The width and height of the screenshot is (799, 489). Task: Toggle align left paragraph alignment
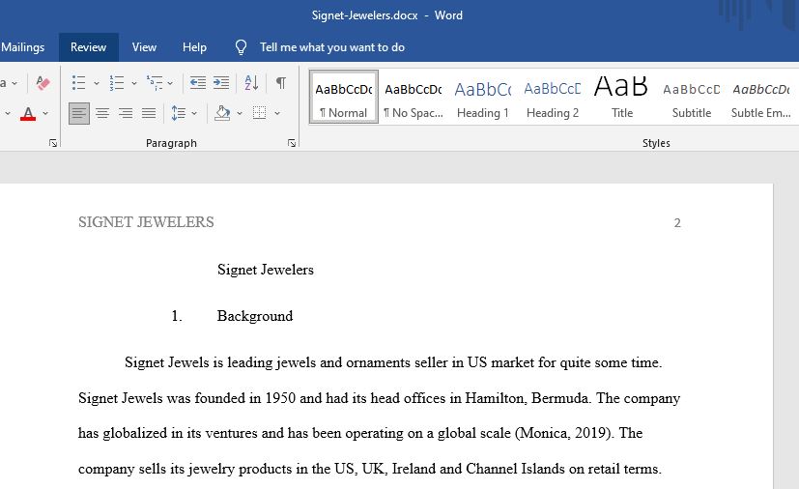pyautogui.click(x=79, y=113)
